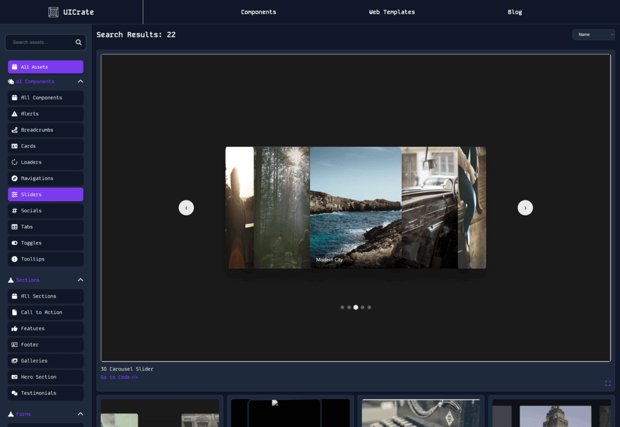Go to the Blog nav item
Image resolution: width=620 pixels, height=427 pixels.
point(515,12)
